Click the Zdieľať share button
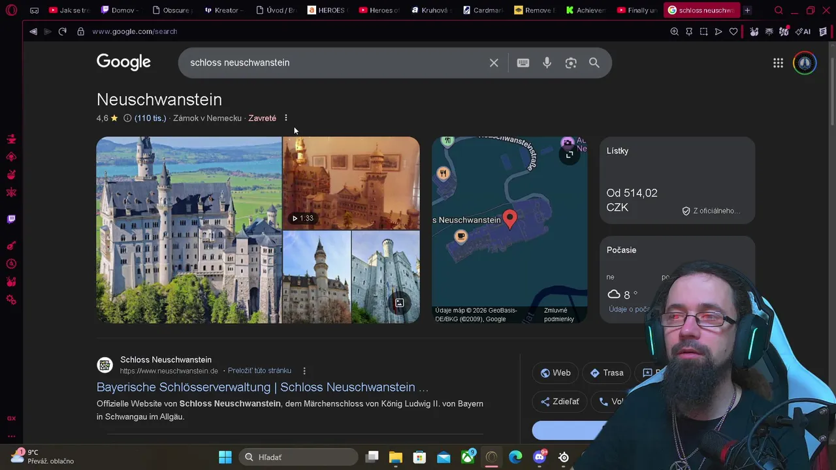 pos(560,401)
